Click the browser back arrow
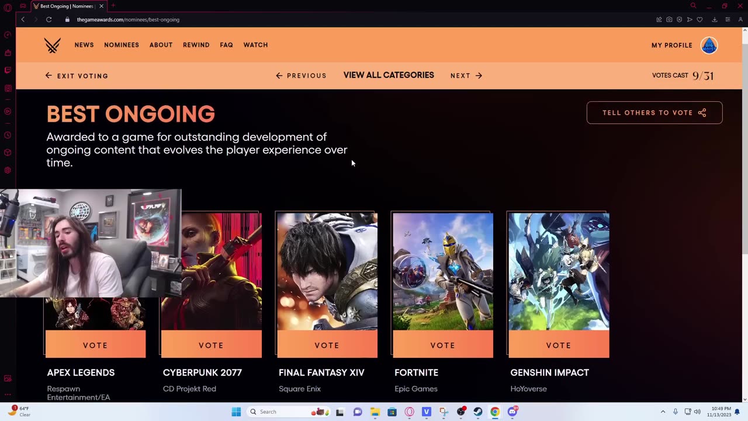748x421 pixels. tap(23, 19)
